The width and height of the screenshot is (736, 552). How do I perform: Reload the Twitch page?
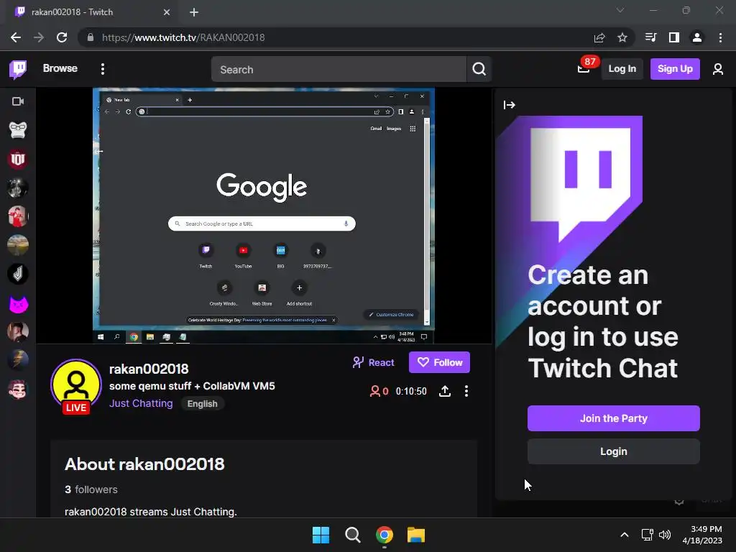(x=62, y=37)
